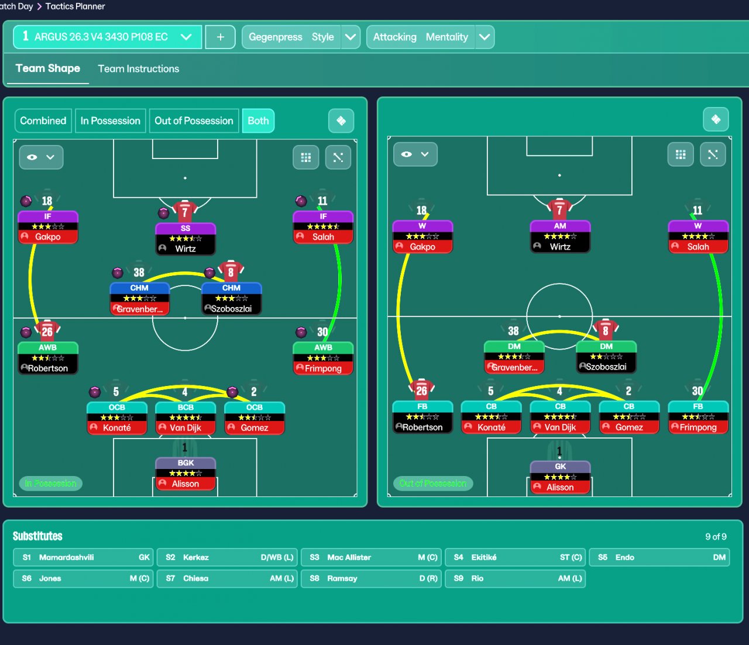Click Robertson's FB card
The image size is (749, 645).
422,417
